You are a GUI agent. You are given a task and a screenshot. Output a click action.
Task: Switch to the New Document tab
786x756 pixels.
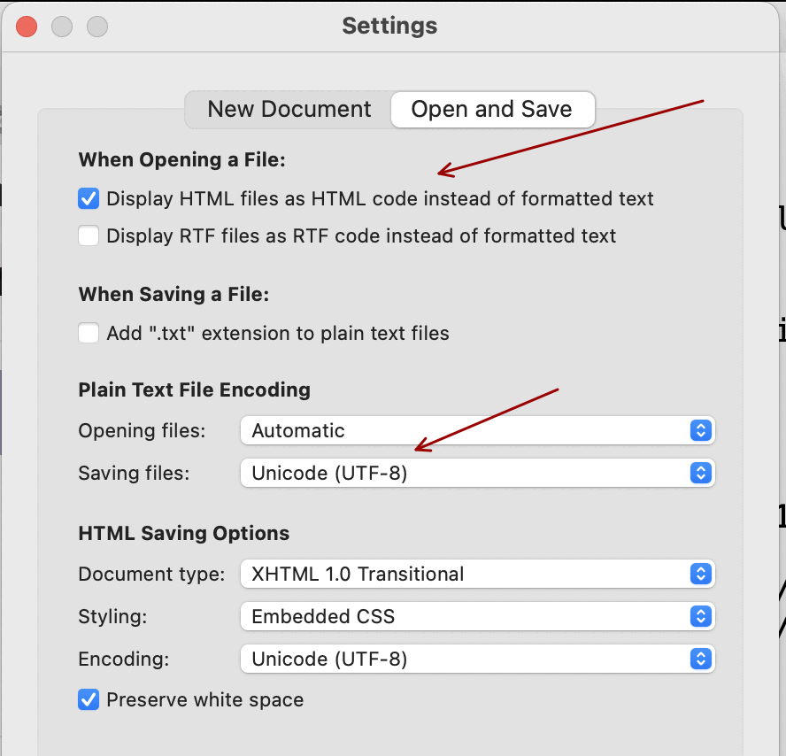(289, 109)
